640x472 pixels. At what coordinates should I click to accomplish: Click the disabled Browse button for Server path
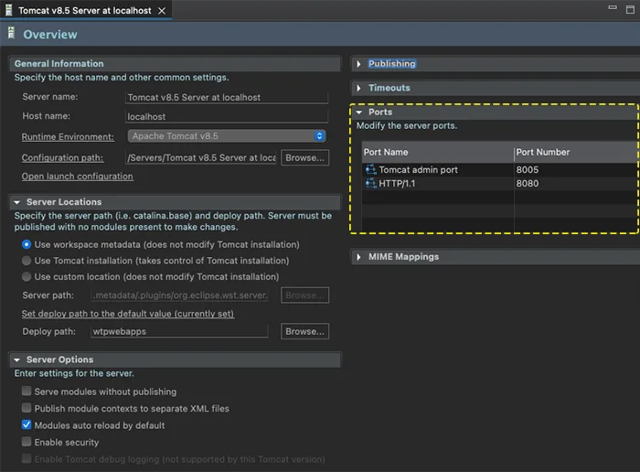(x=304, y=295)
